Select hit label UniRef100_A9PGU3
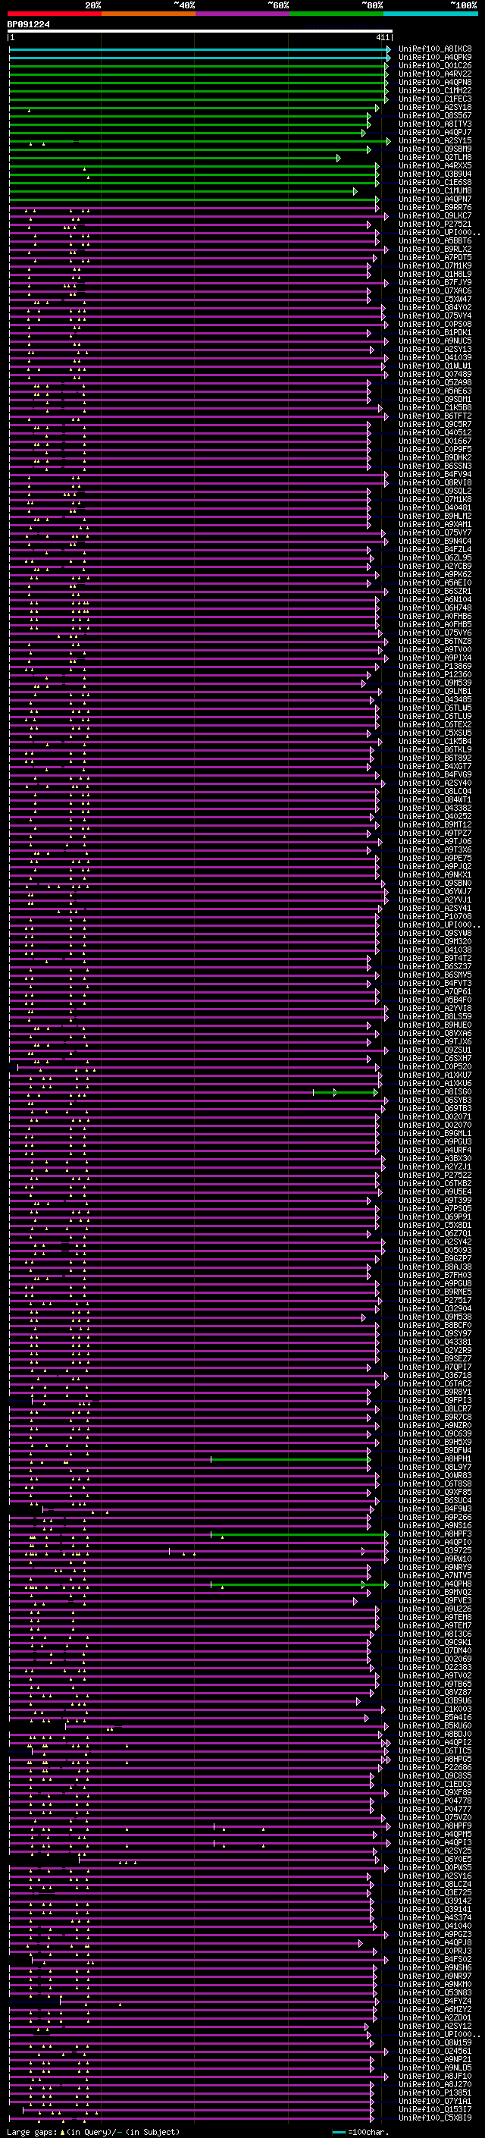485x2138 pixels. pos(434,1142)
